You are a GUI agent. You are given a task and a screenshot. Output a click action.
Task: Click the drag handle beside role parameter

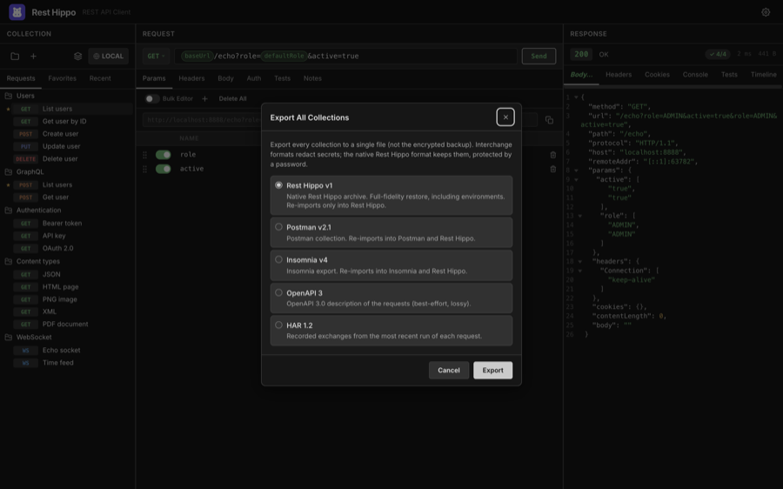tap(144, 155)
